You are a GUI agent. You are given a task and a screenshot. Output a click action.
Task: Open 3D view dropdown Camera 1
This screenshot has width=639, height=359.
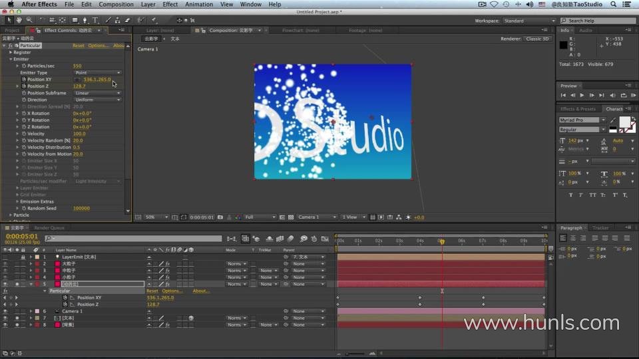coord(317,217)
